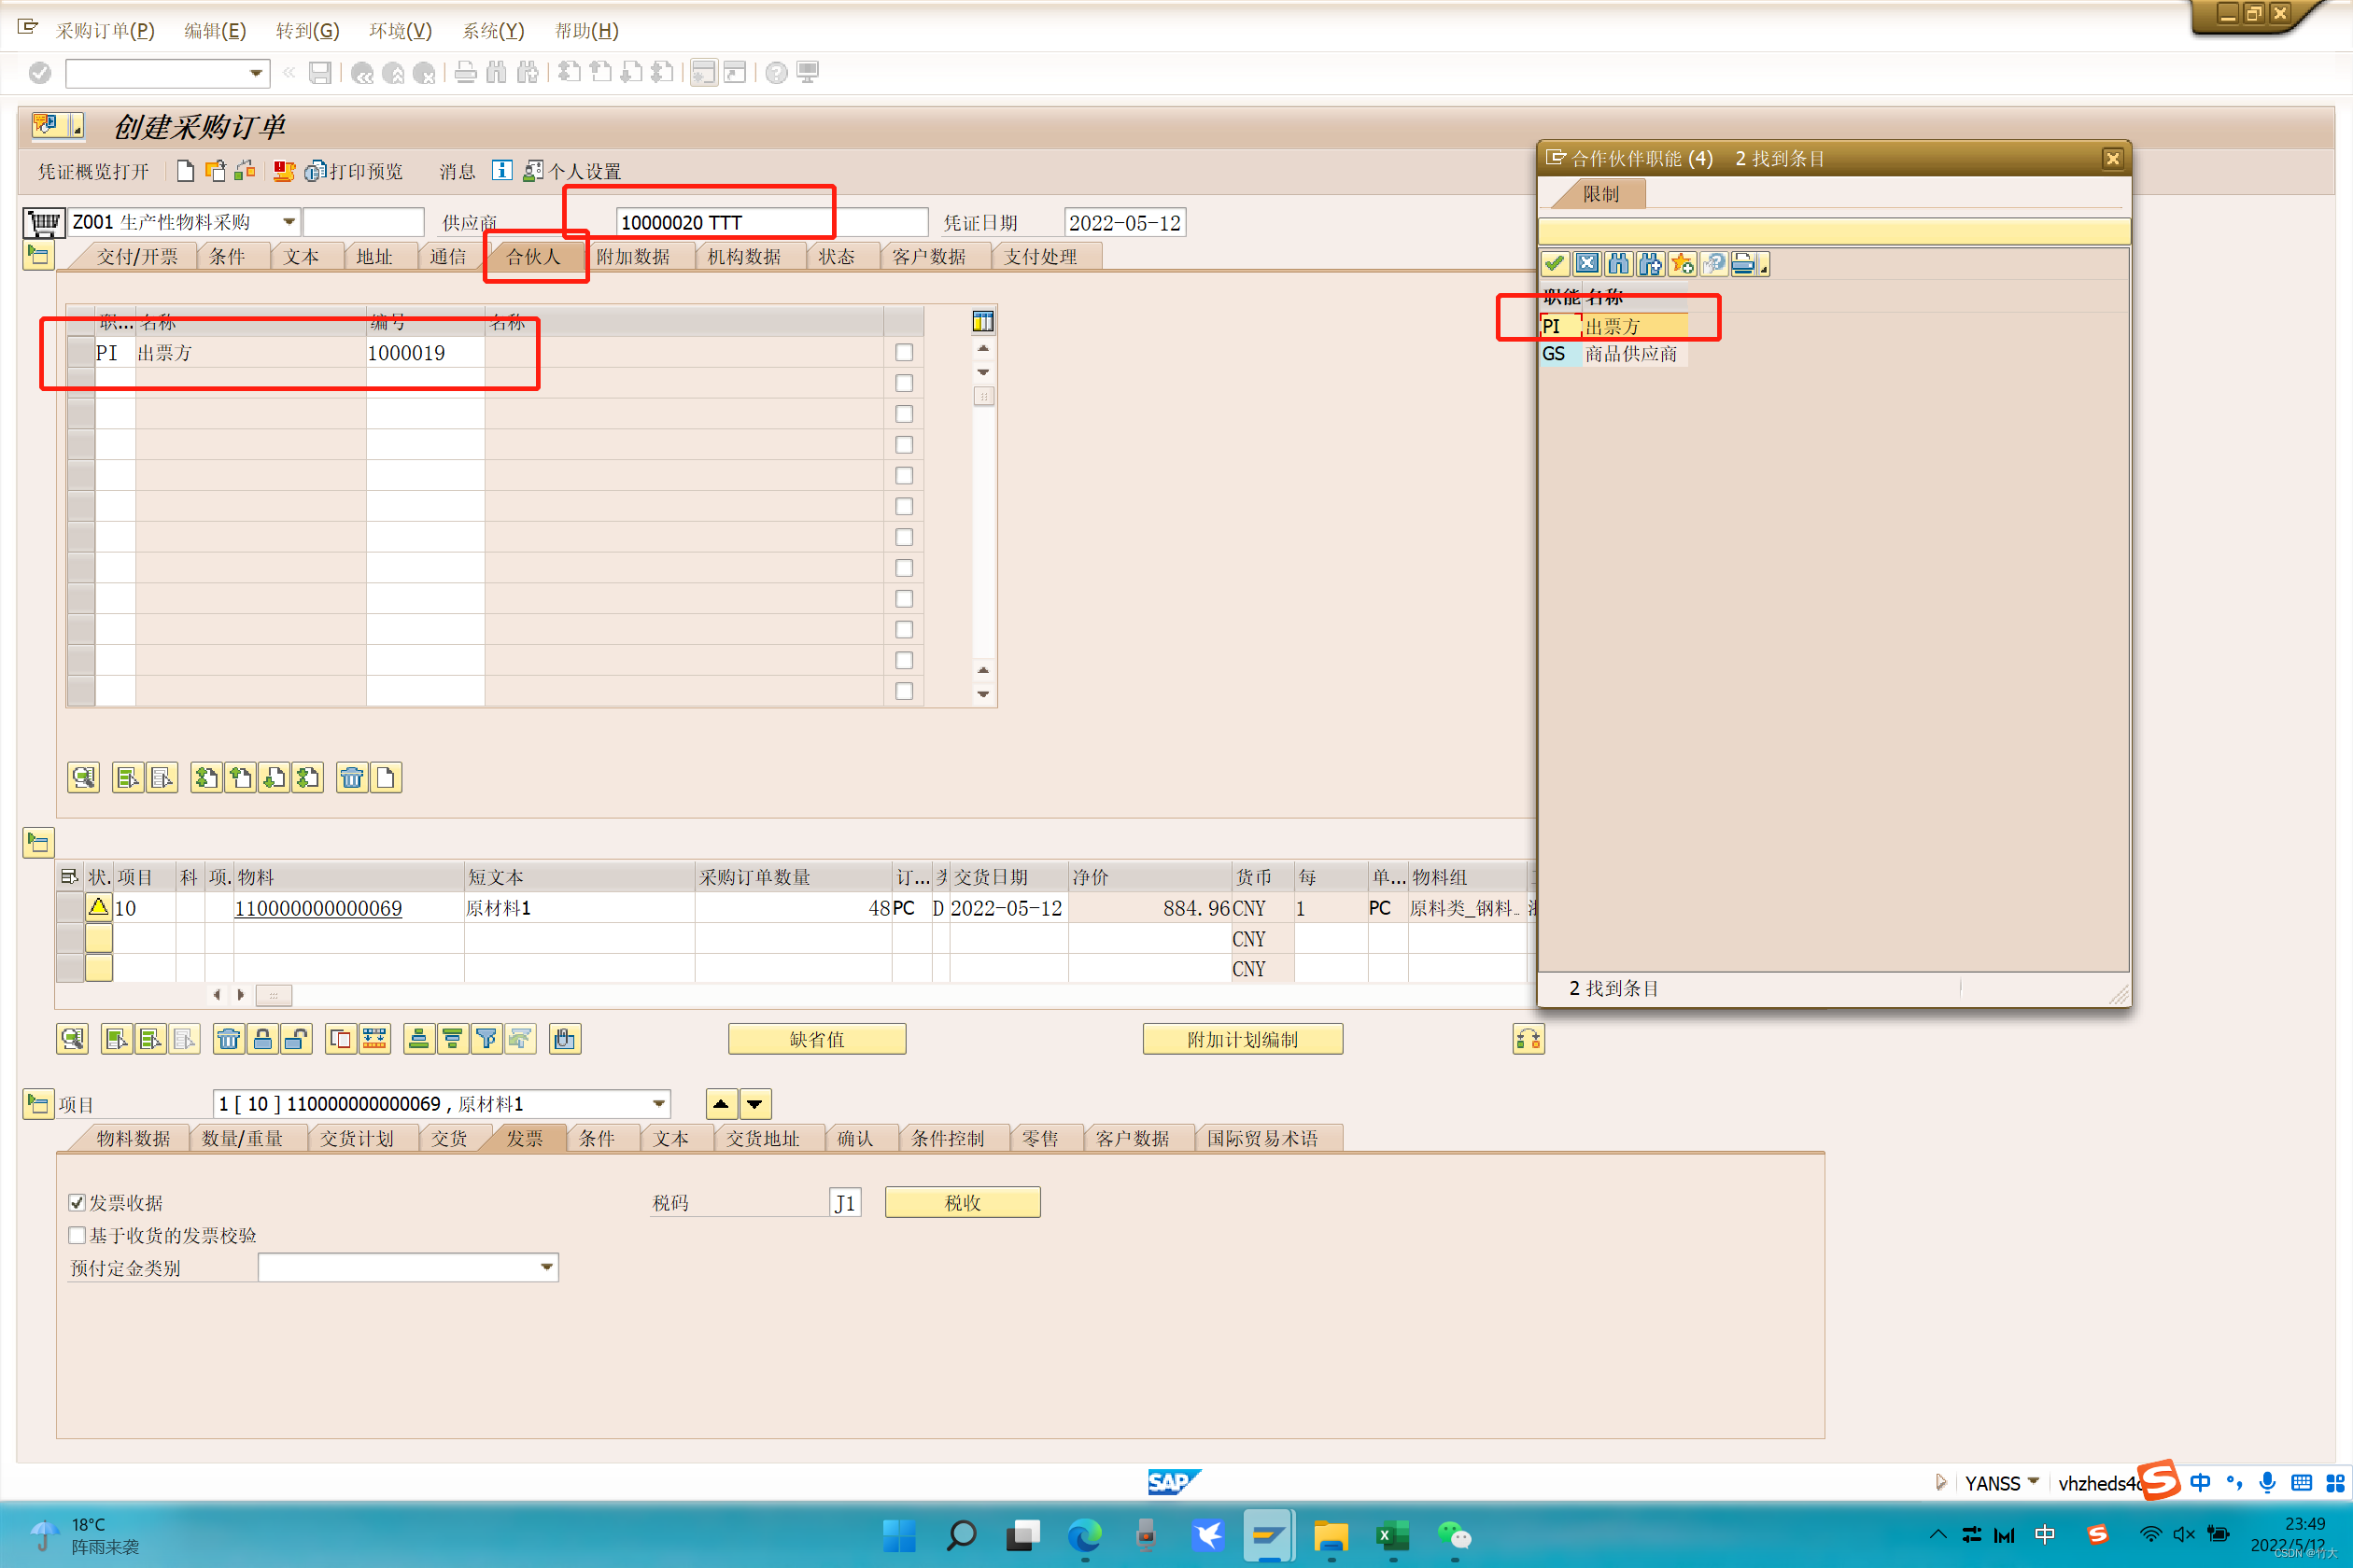Open Excel from the Windows taskbar
2353x1568 pixels.
[1391, 1535]
